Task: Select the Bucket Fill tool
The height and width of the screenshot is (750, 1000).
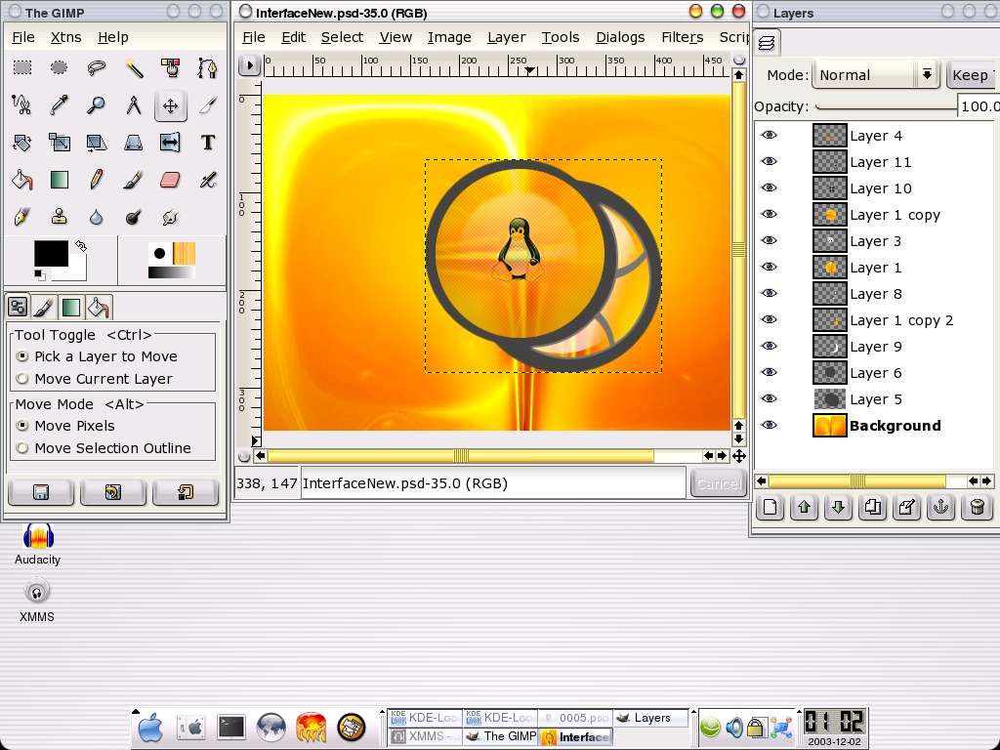Action: (x=22, y=180)
